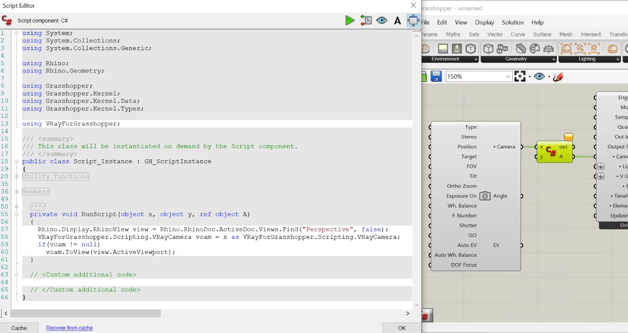The width and height of the screenshot is (628, 333).
Task: Click the insert override icon in Script Editor
Action: click(366, 20)
